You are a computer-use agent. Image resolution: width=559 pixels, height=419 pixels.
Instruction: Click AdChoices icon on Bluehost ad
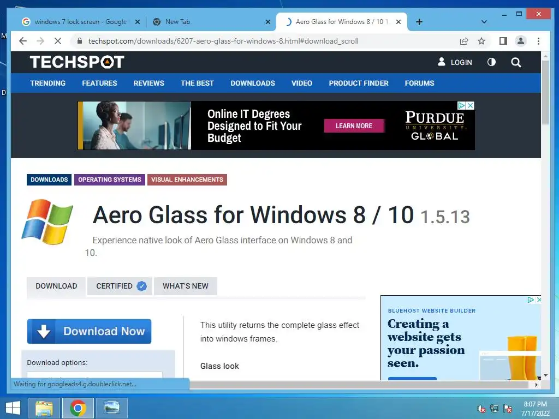tap(531, 300)
